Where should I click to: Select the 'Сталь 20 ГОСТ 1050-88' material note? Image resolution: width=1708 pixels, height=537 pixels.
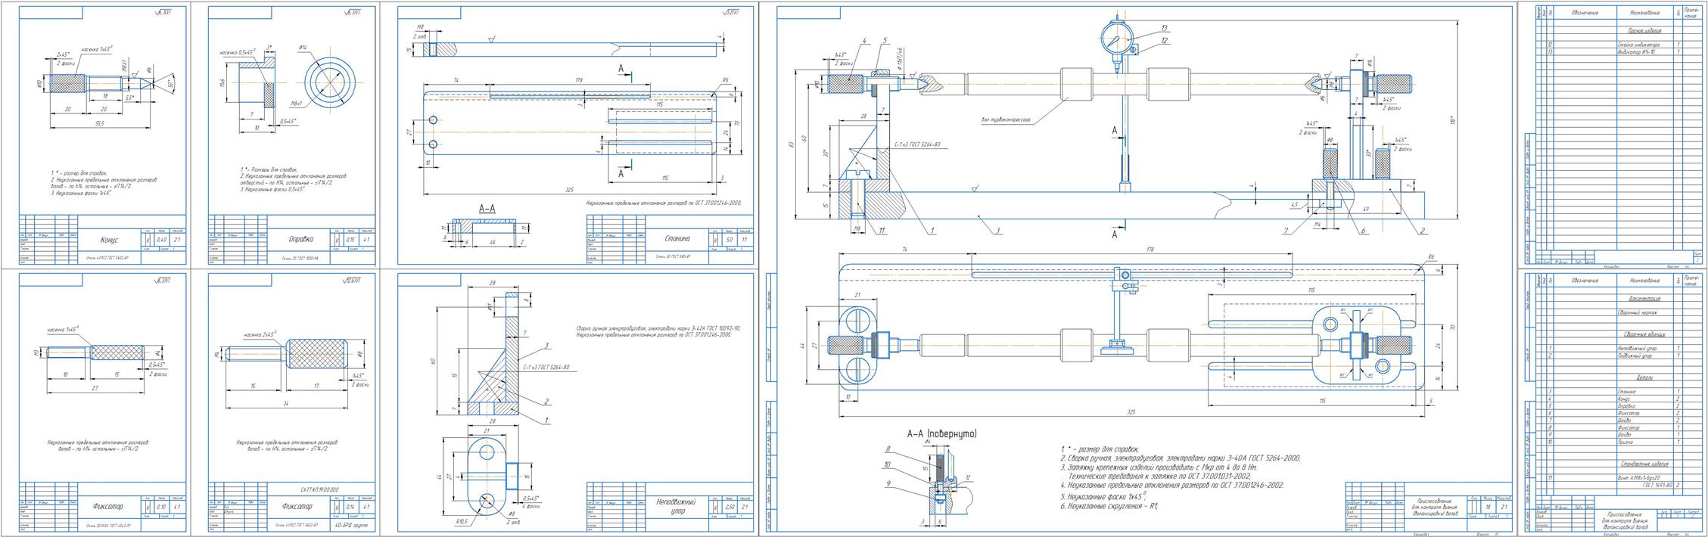click(x=300, y=258)
